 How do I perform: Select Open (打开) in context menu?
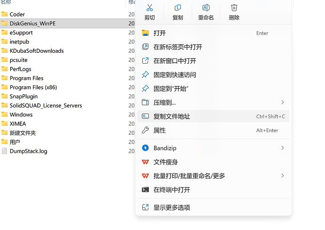213,33
